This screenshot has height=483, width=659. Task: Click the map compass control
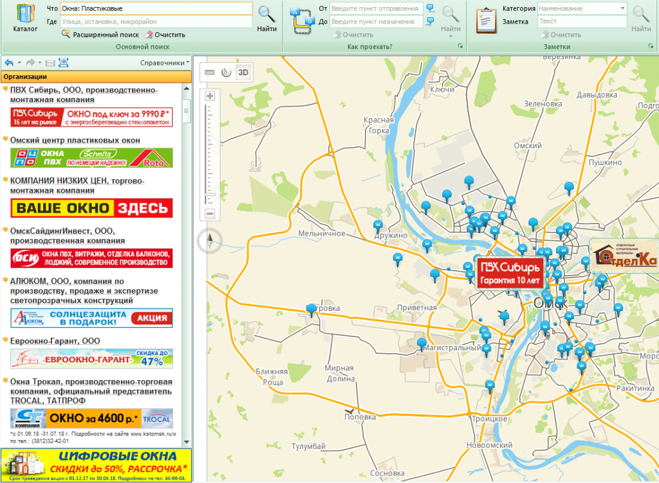(x=210, y=241)
